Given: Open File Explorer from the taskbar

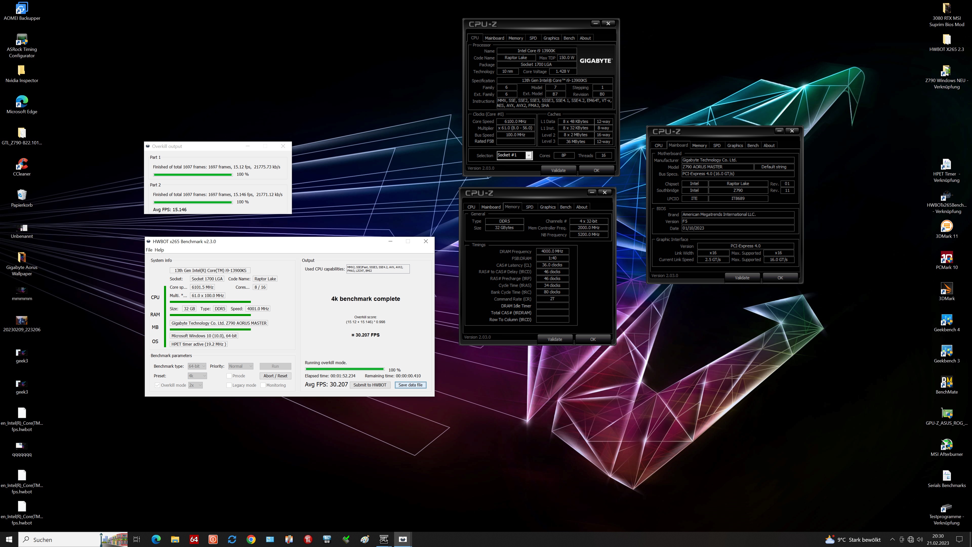Looking at the screenshot, I should pos(175,539).
